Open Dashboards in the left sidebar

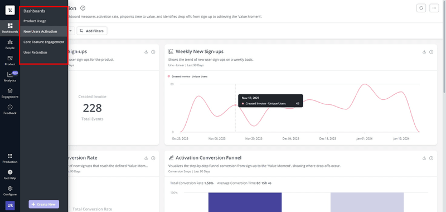pos(10,28)
